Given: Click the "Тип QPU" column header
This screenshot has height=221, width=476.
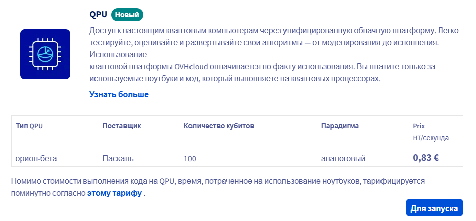Looking at the screenshot, I should 29,125.
